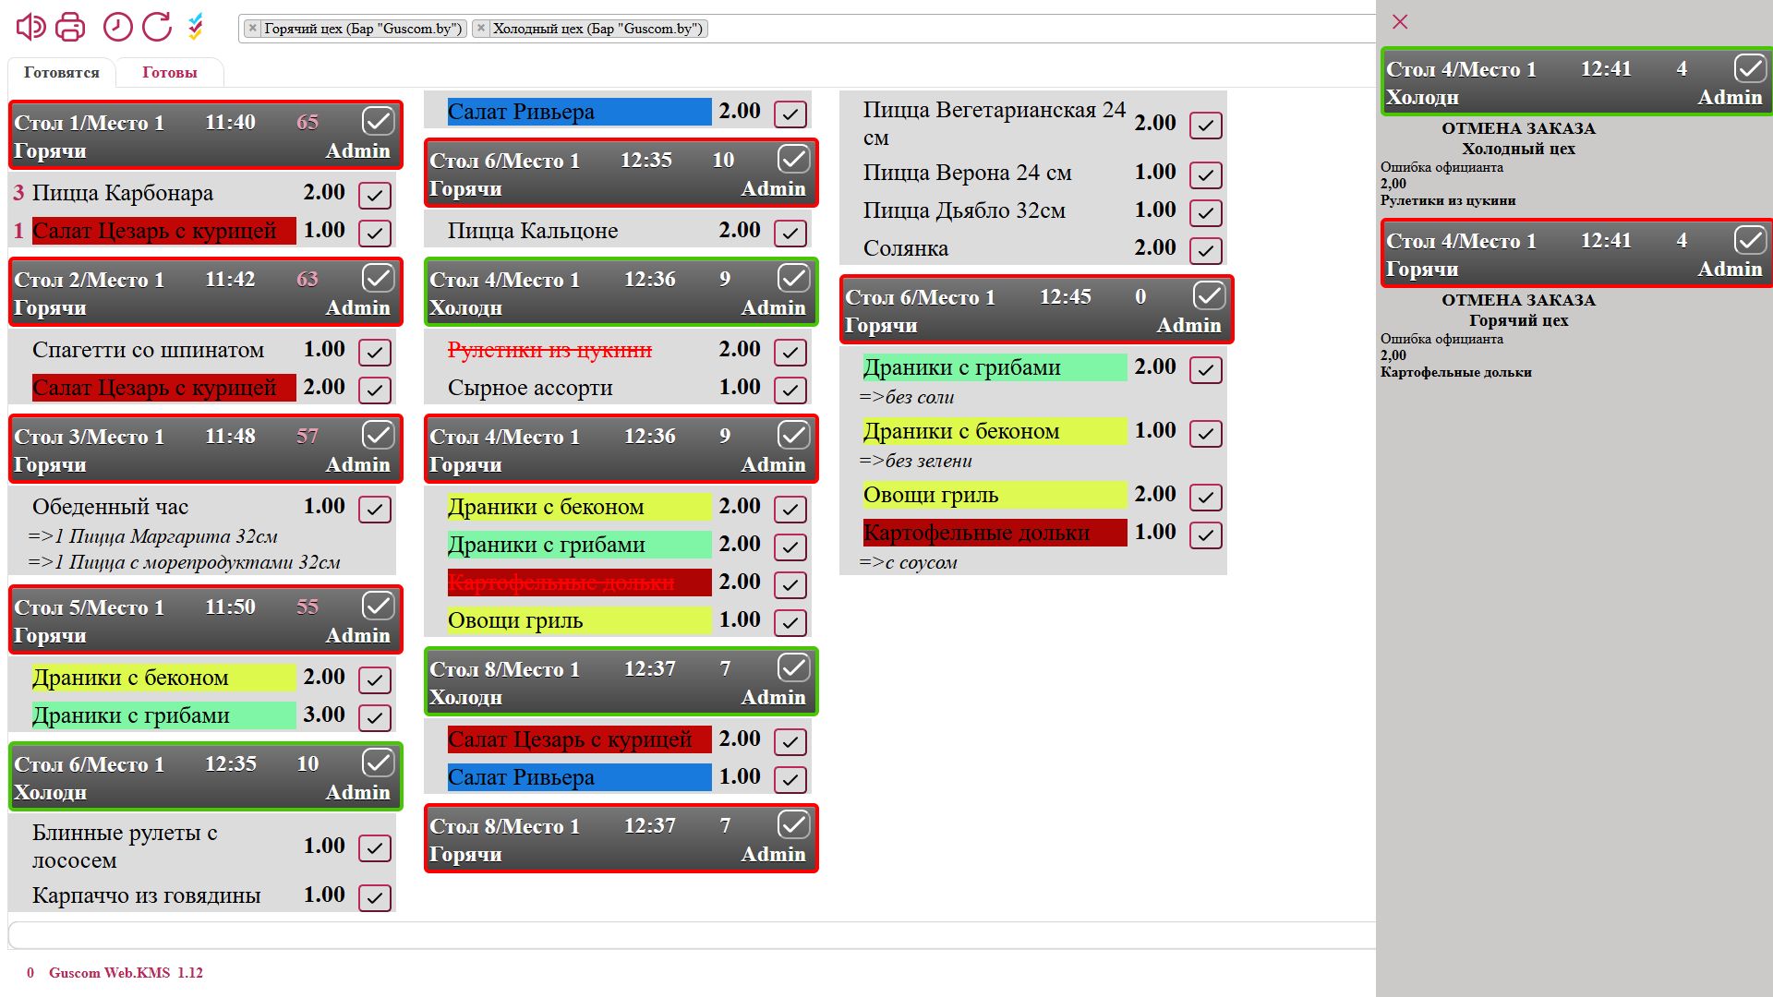Image resolution: width=1773 pixels, height=997 pixels.
Task: Remove the Холодный цех filter tag
Action: [x=481, y=29]
